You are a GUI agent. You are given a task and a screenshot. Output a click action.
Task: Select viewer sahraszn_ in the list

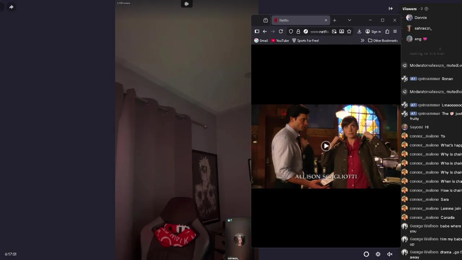(x=423, y=28)
